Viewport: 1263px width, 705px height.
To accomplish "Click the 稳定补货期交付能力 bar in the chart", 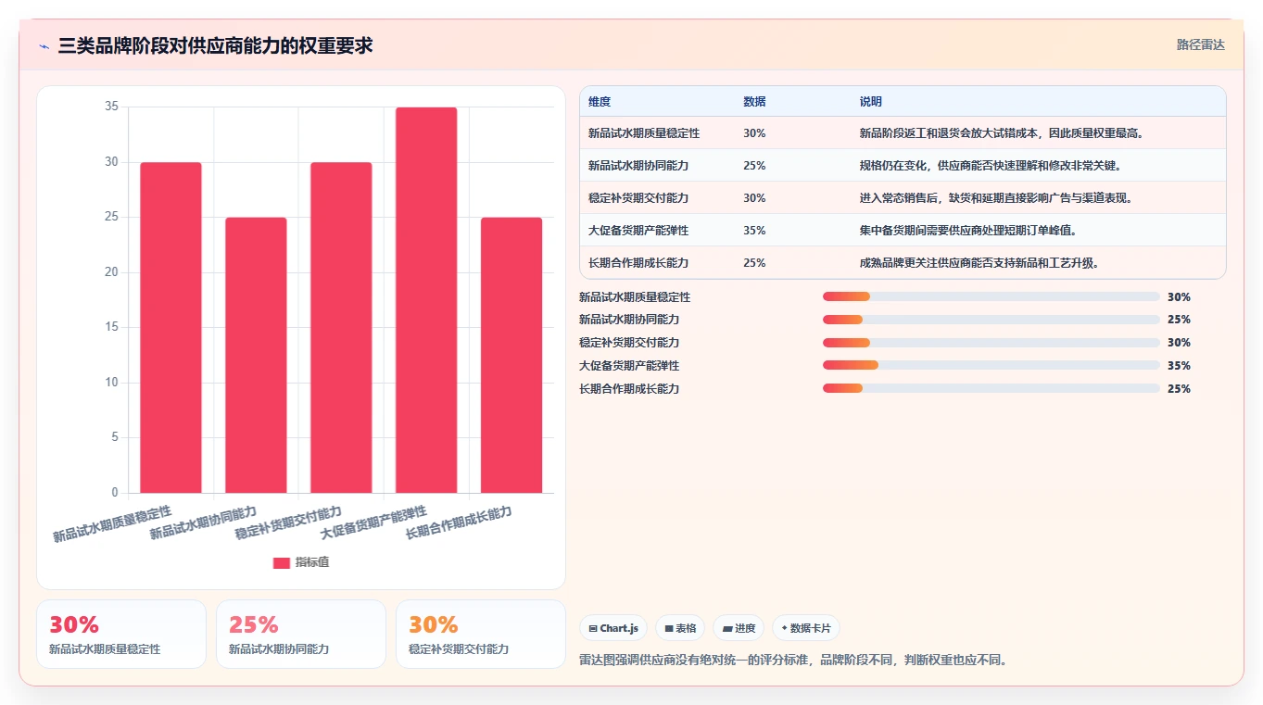I will (x=341, y=327).
